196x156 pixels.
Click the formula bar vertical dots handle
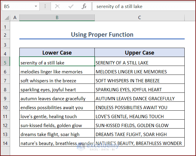pyautogui.click(x=45, y=6)
